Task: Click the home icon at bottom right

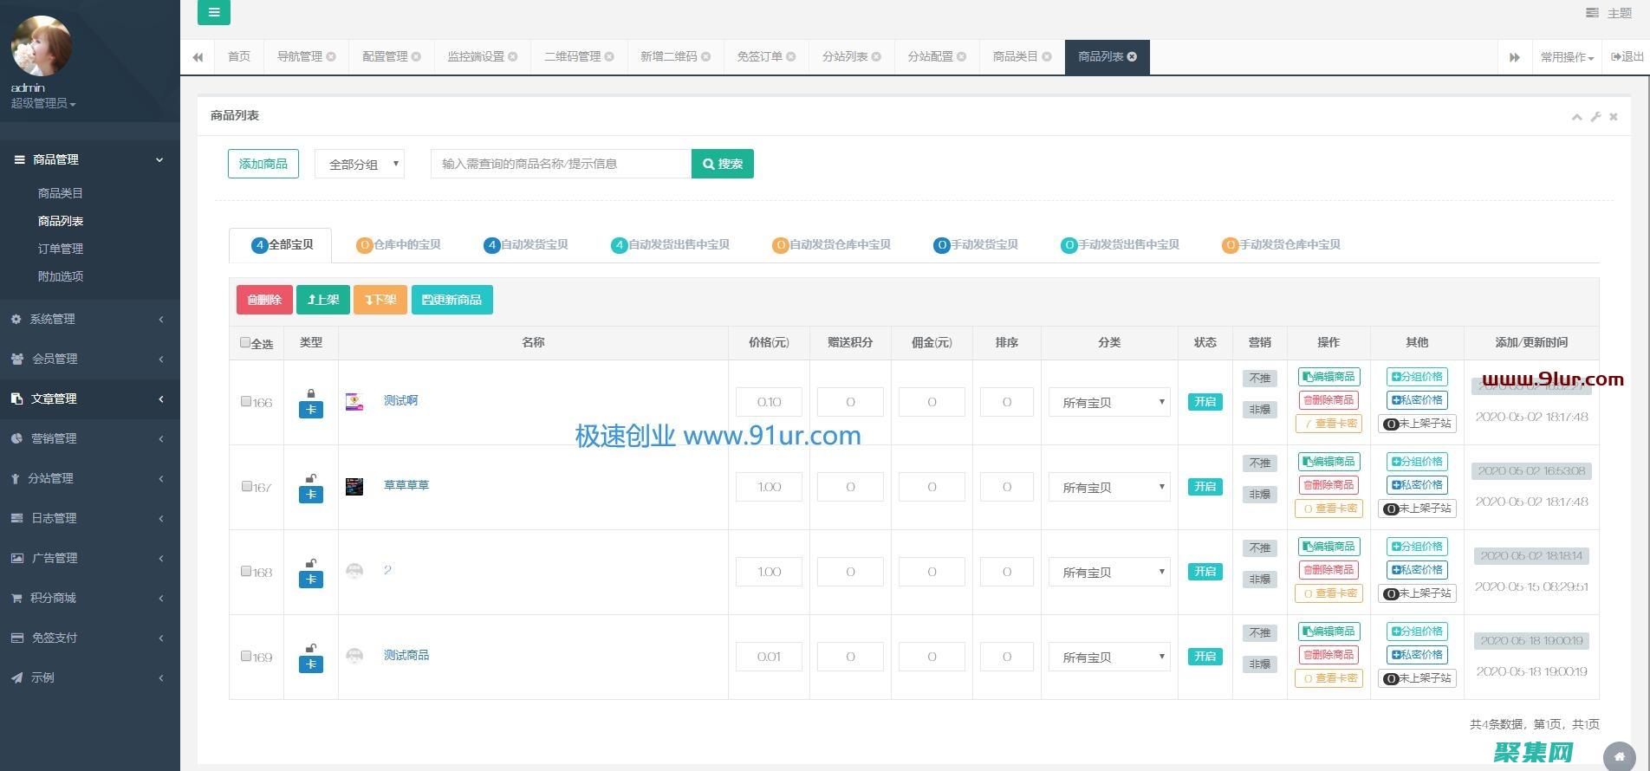Action: [1619, 756]
